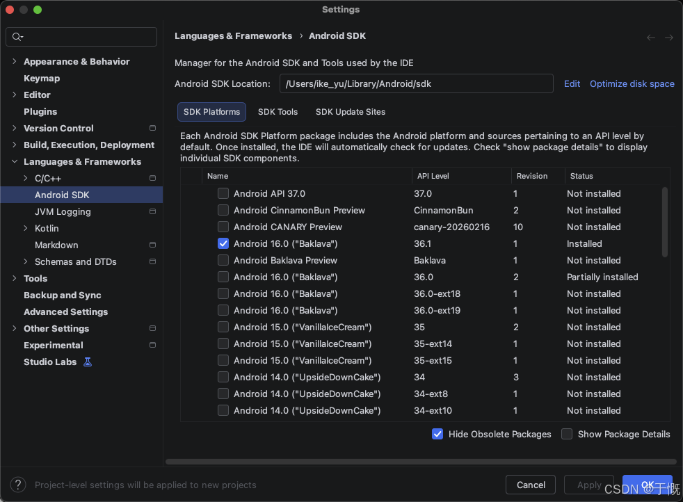This screenshot has height=502, width=683.
Task: Open the SDK Update Sites tab
Action: point(350,112)
